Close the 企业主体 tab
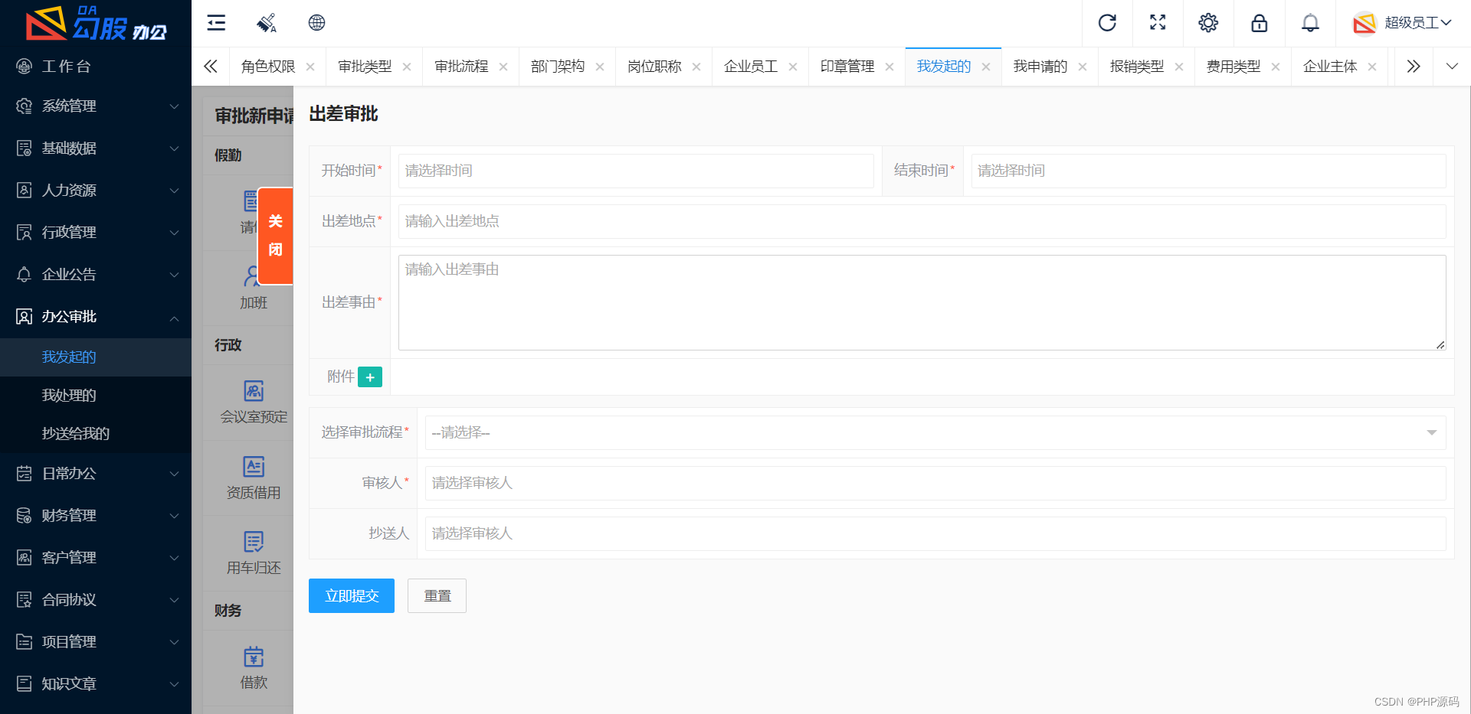The image size is (1471, 714). pyautogui.click(x=1372, y=67)
